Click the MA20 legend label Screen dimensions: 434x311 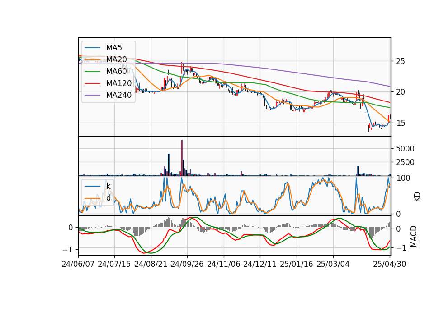pos(116,59)
